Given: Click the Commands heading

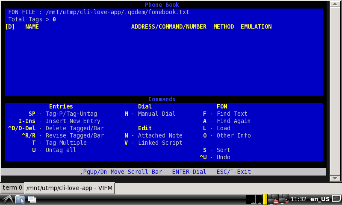Looking at the screenshot, I should 162,99.
